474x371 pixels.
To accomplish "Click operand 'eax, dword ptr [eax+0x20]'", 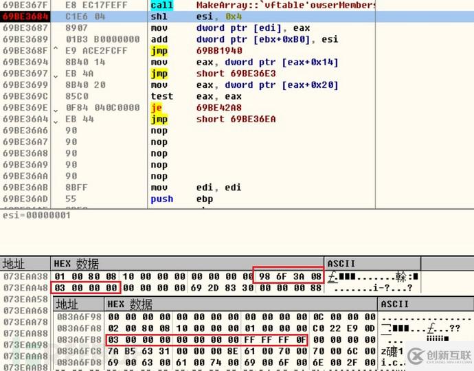I will point(267,85).
